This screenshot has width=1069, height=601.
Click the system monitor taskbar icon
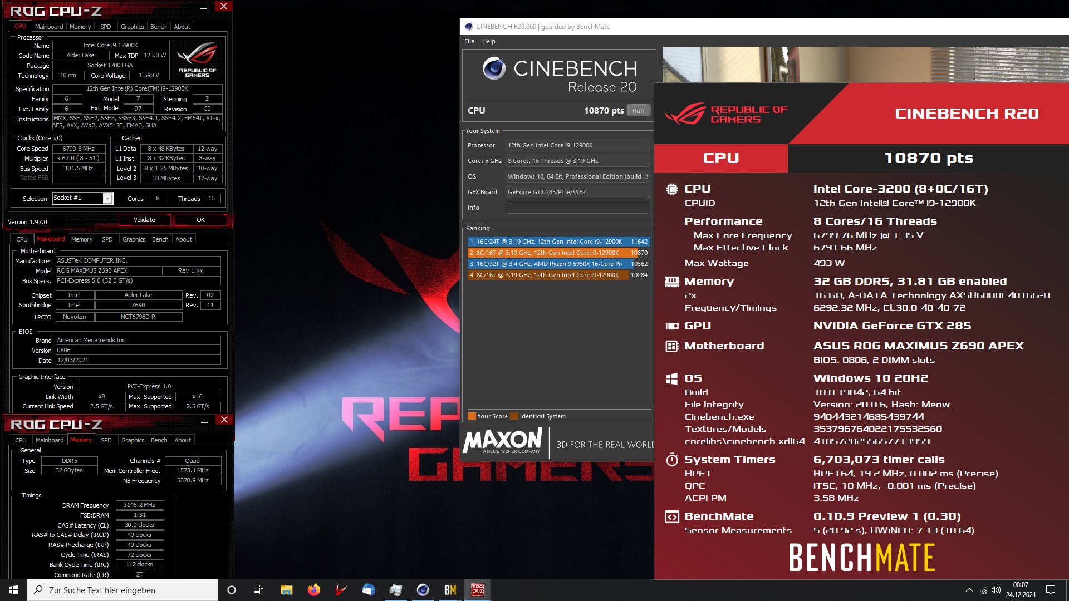[395, 590]
